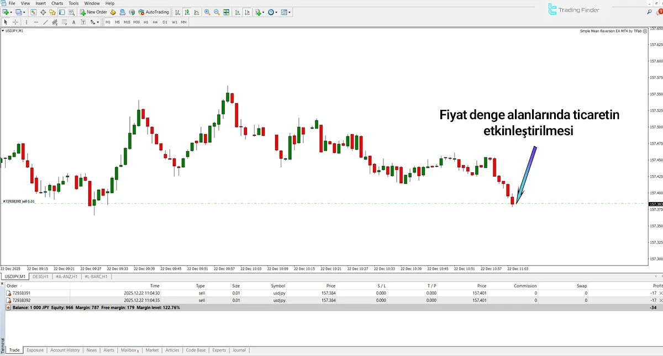Switch timeframe to M5

point(117,22)
